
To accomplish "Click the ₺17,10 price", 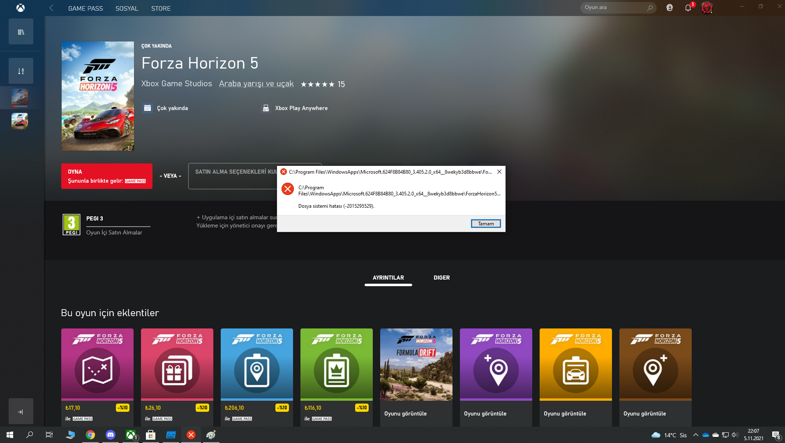I will 73,408.
